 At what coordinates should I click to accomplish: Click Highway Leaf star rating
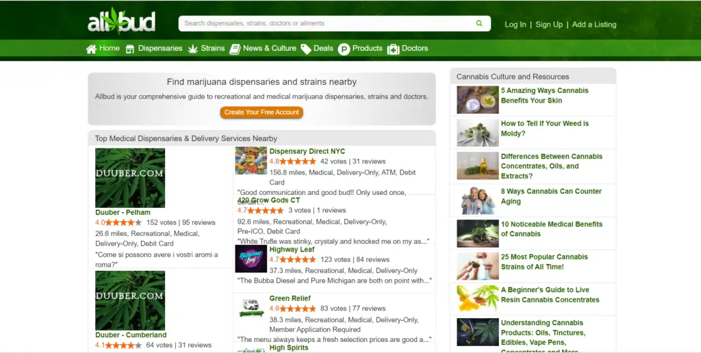tap(298, 259)
